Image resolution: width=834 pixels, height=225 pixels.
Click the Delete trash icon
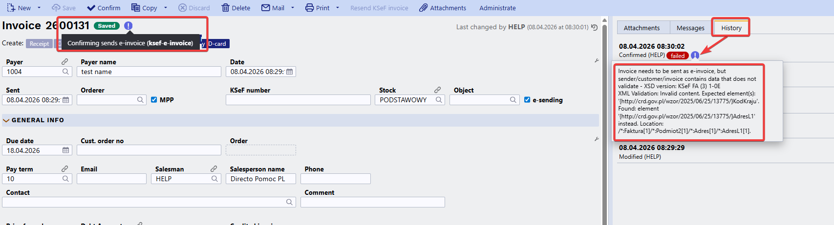(226, 8)
